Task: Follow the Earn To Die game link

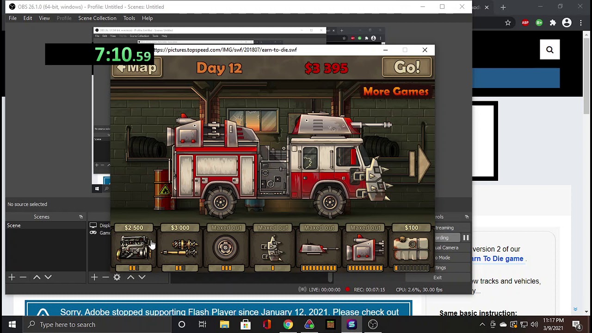Action: pyautogui.click(x=497, y=259)
